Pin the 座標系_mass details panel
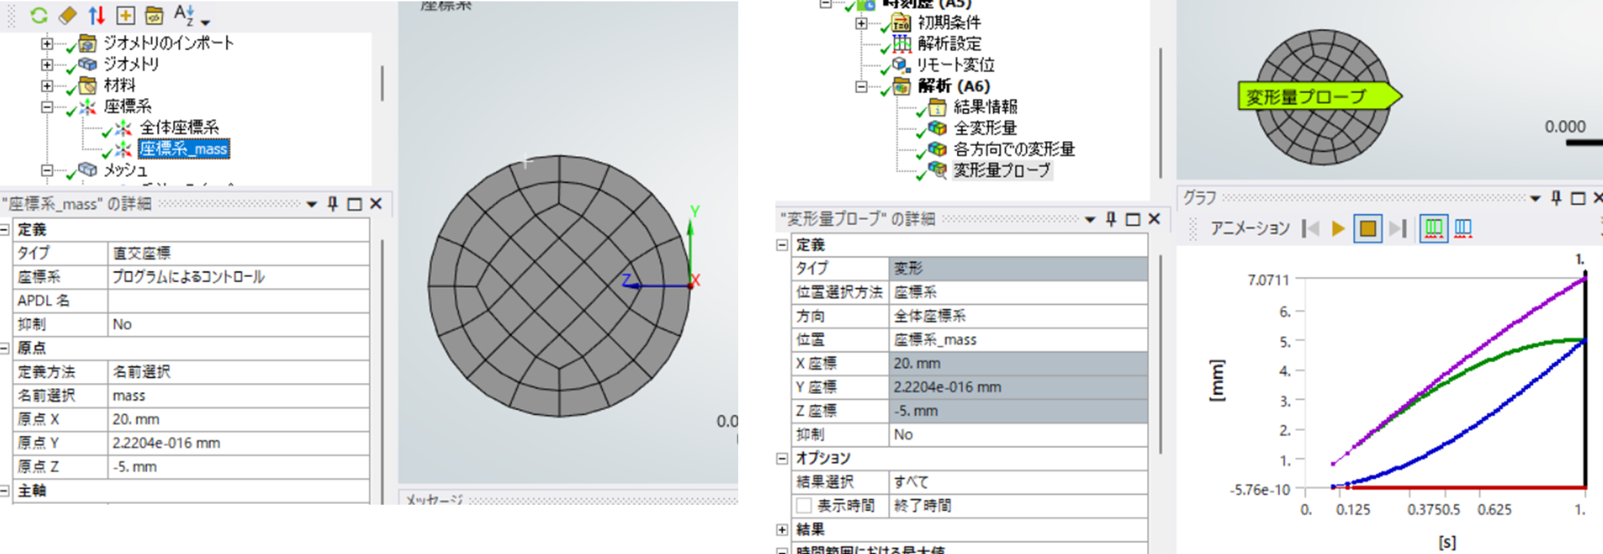Screen dimensions: 1603x554 pyautogui.click(x=333, y=203)
